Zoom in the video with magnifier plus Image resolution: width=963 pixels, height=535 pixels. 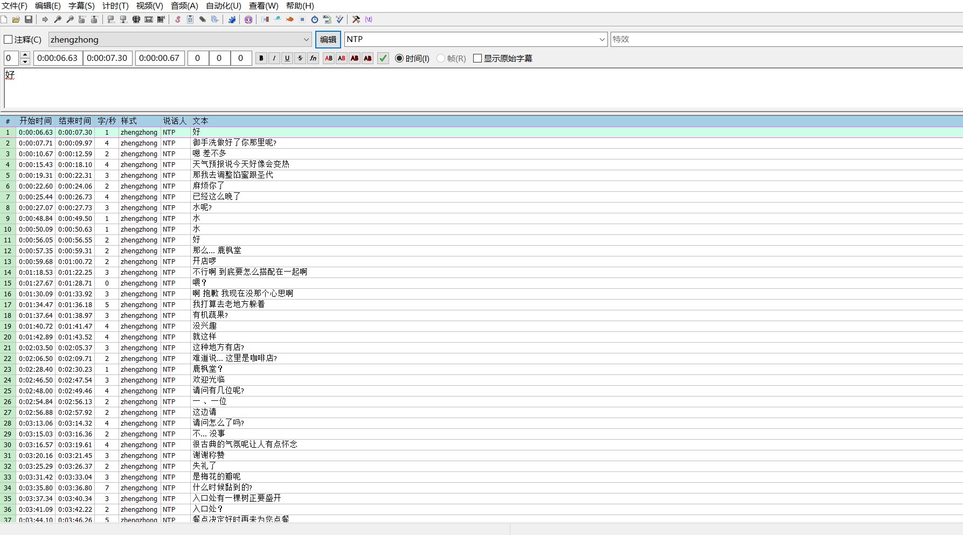tap(58, 19)
